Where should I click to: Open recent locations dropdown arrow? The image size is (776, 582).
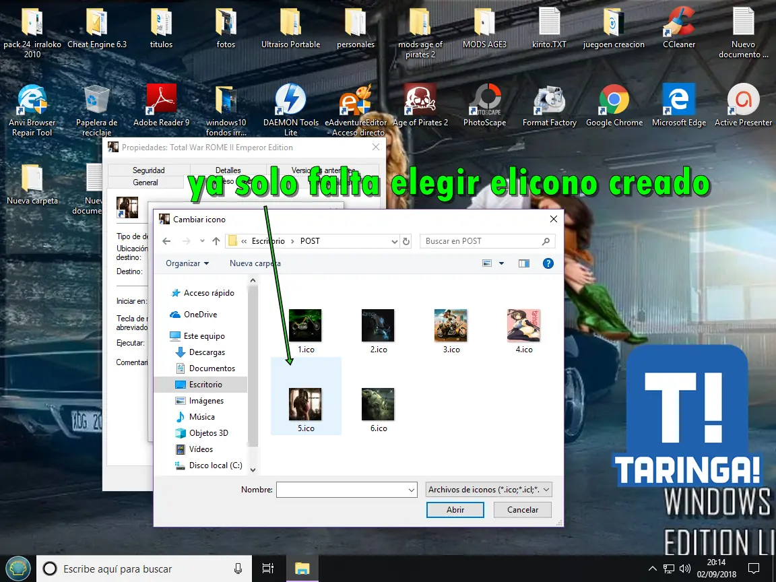click(x=202, y=241)
